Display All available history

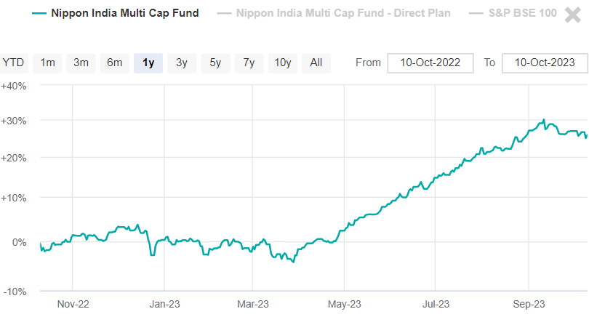pos(316,63)
